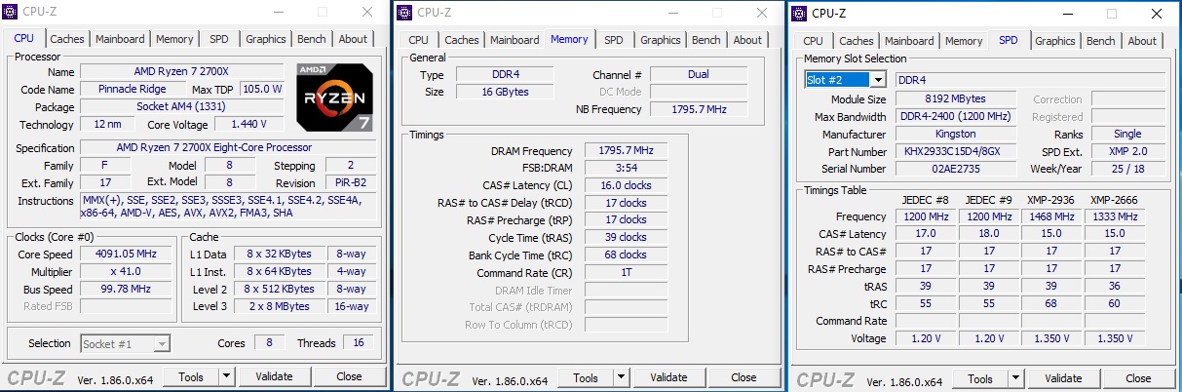Go to About tab in right window
Viewport: 1182px width, 392px height.
tap(1142, 41)
